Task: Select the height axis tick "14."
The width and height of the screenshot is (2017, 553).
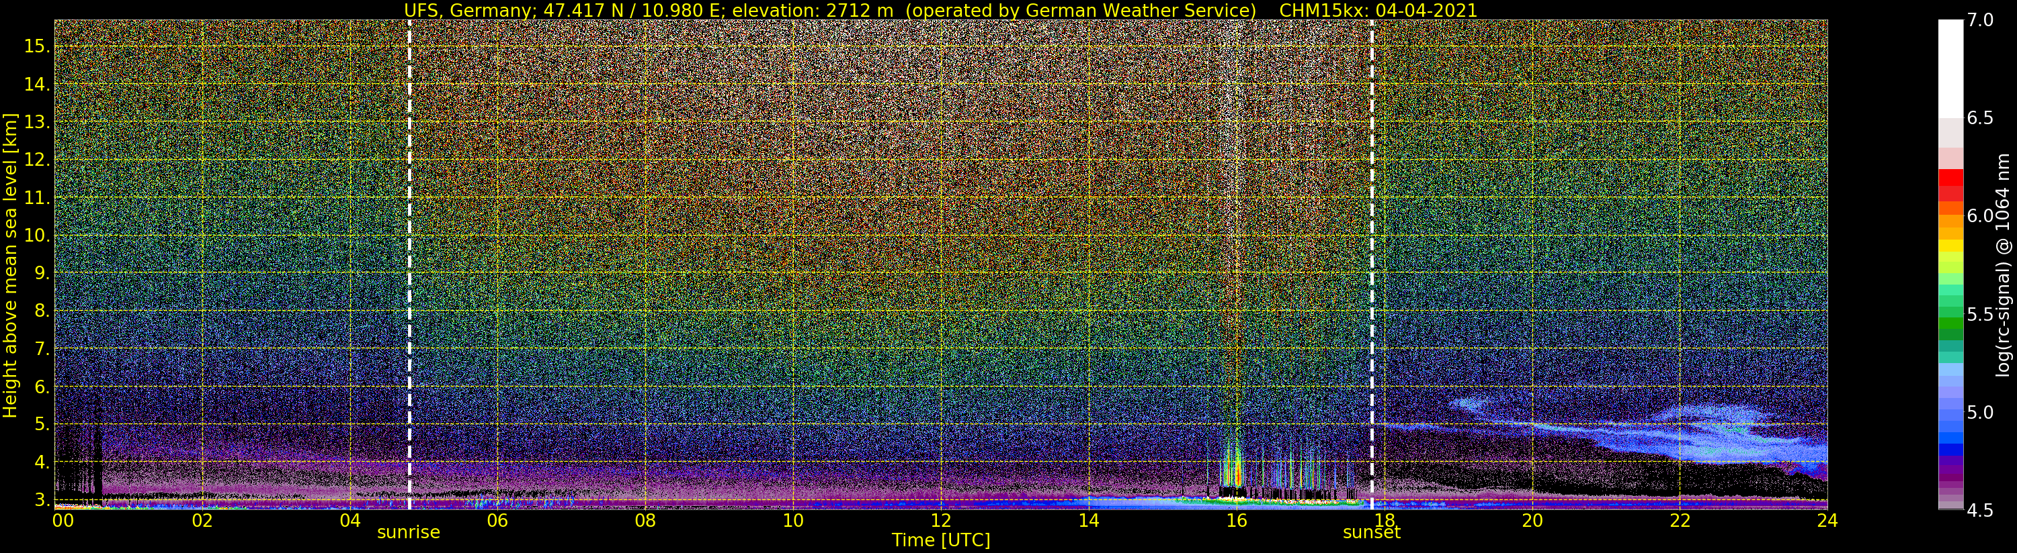Action: pyautogui.click(x=38, y=85)
